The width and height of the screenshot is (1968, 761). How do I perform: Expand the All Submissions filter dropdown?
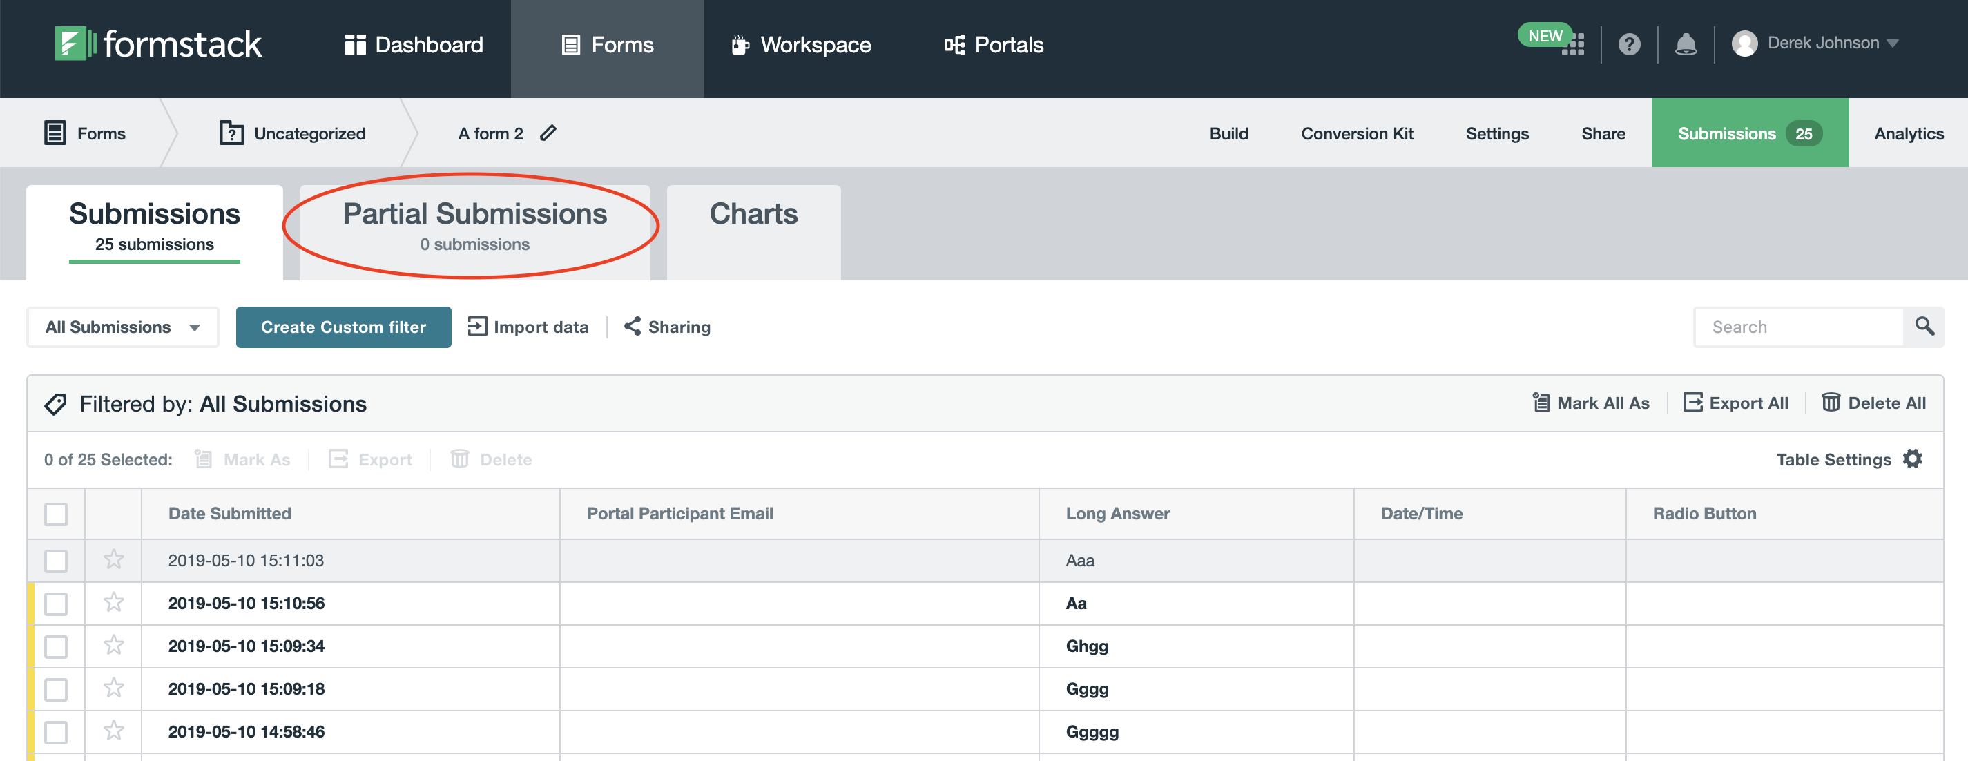click(x=122, y=327)
